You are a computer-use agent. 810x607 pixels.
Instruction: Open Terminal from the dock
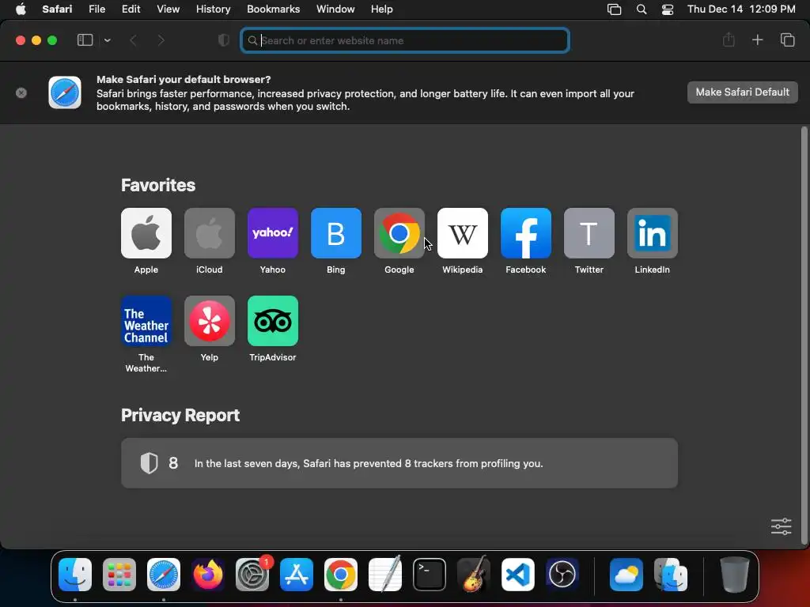pyautogui.click(x=430, y=574)
